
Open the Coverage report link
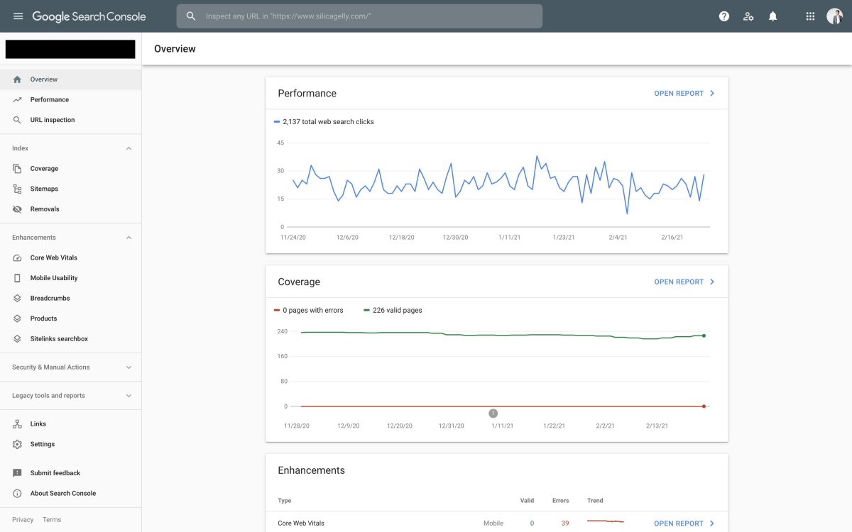pos(684,282)
